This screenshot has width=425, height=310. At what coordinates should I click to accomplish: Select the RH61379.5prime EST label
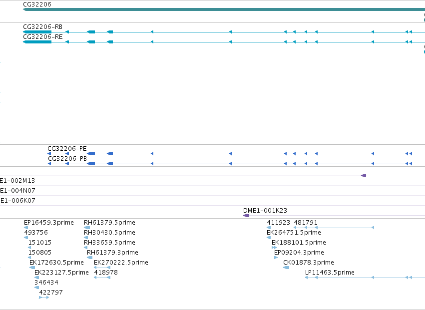point(109,223)
